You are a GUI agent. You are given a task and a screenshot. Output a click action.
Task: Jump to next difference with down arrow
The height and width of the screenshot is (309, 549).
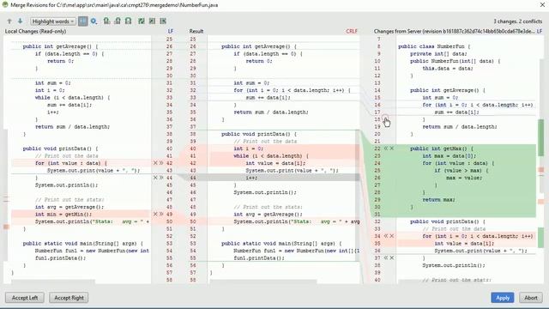(x=20, y=21)
